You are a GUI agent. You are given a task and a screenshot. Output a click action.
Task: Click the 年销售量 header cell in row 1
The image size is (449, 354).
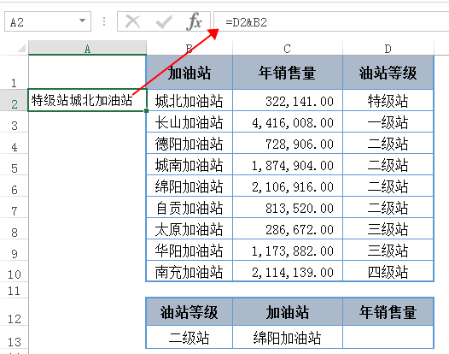[x=288, y=73]
